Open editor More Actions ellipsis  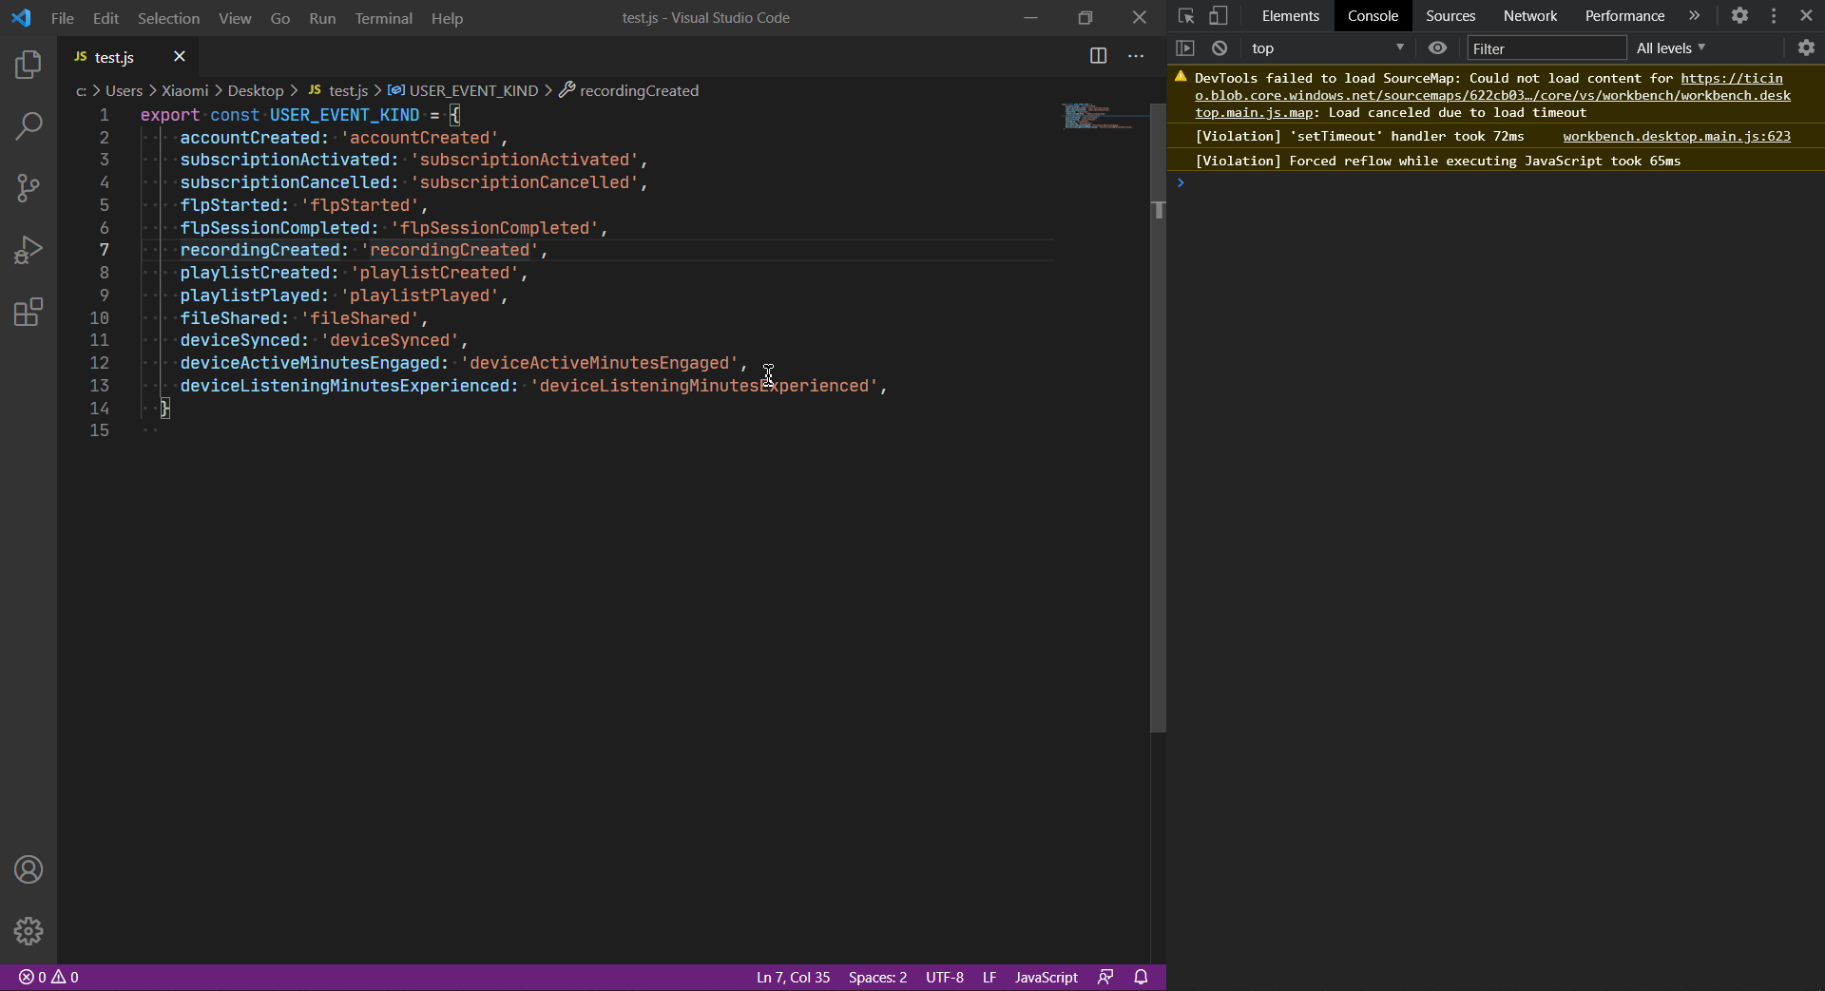coord(1136,56)
